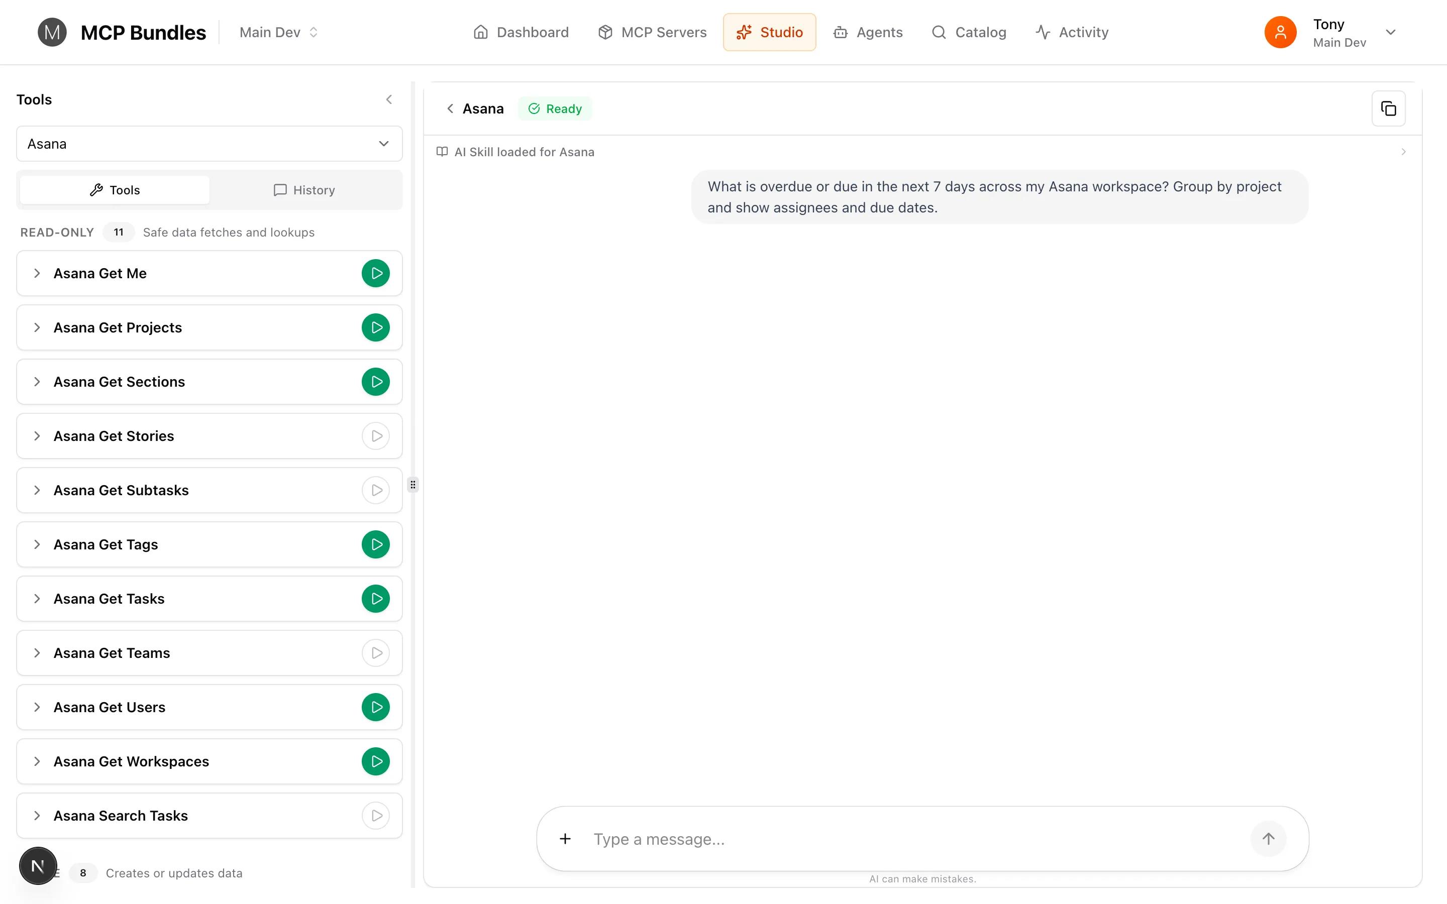This screenshot has height=904, width=1447.
Task: Open the Tony account menu chevron
Action: (x=1390, y=32)
